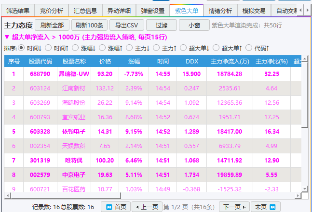Click stock name 中京电子
The width and height of the screenshot is (312, 212).
tap(74, 175)
